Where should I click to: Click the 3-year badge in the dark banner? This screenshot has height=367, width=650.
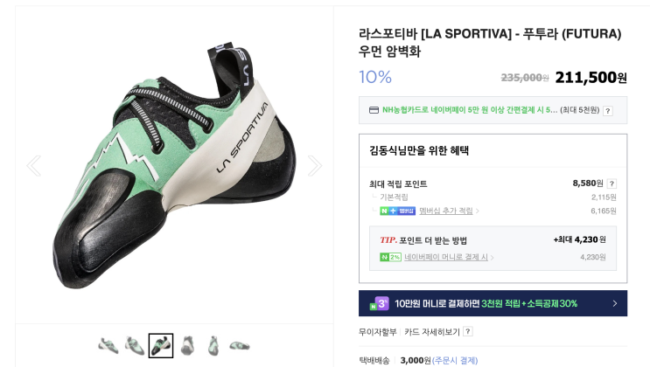(381, 303)
